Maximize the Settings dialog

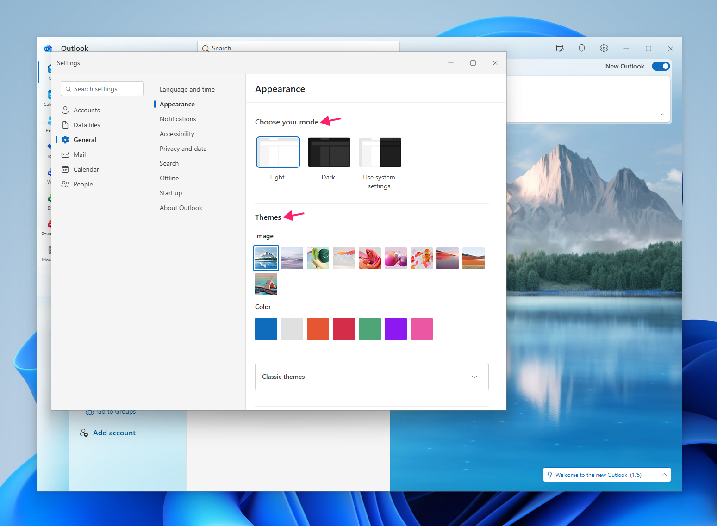point(473,63)
